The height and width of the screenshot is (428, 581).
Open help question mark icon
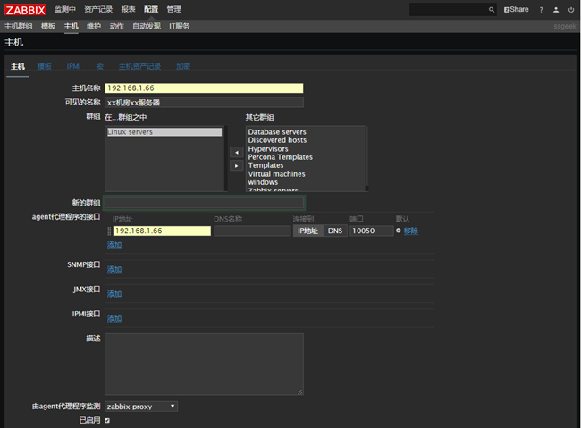[x=541, y=10]
